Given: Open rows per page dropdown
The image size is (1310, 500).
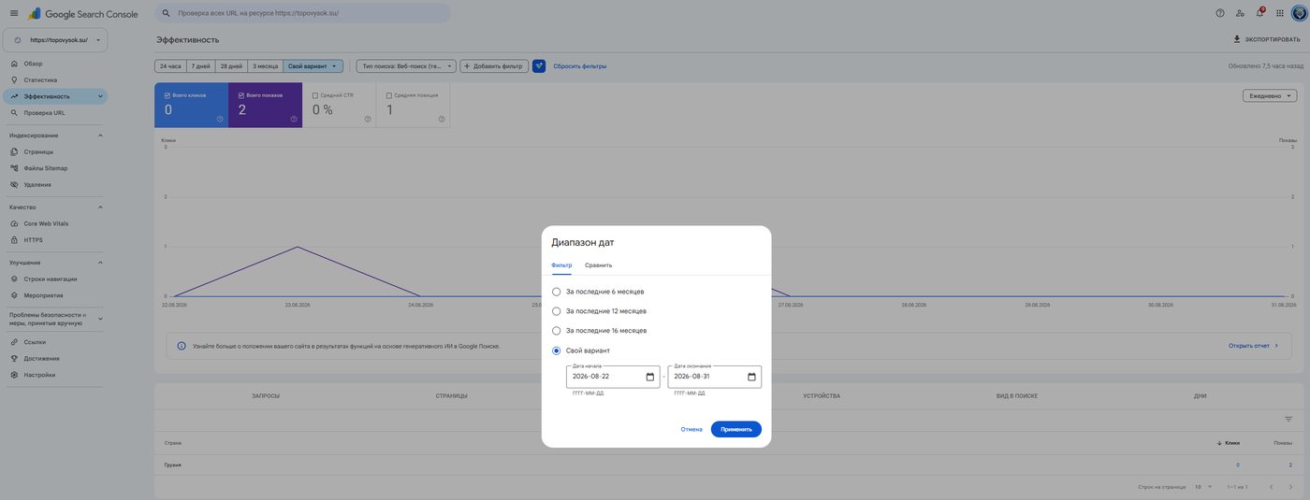Looking at the screenshot, I should coord(1203,487).
